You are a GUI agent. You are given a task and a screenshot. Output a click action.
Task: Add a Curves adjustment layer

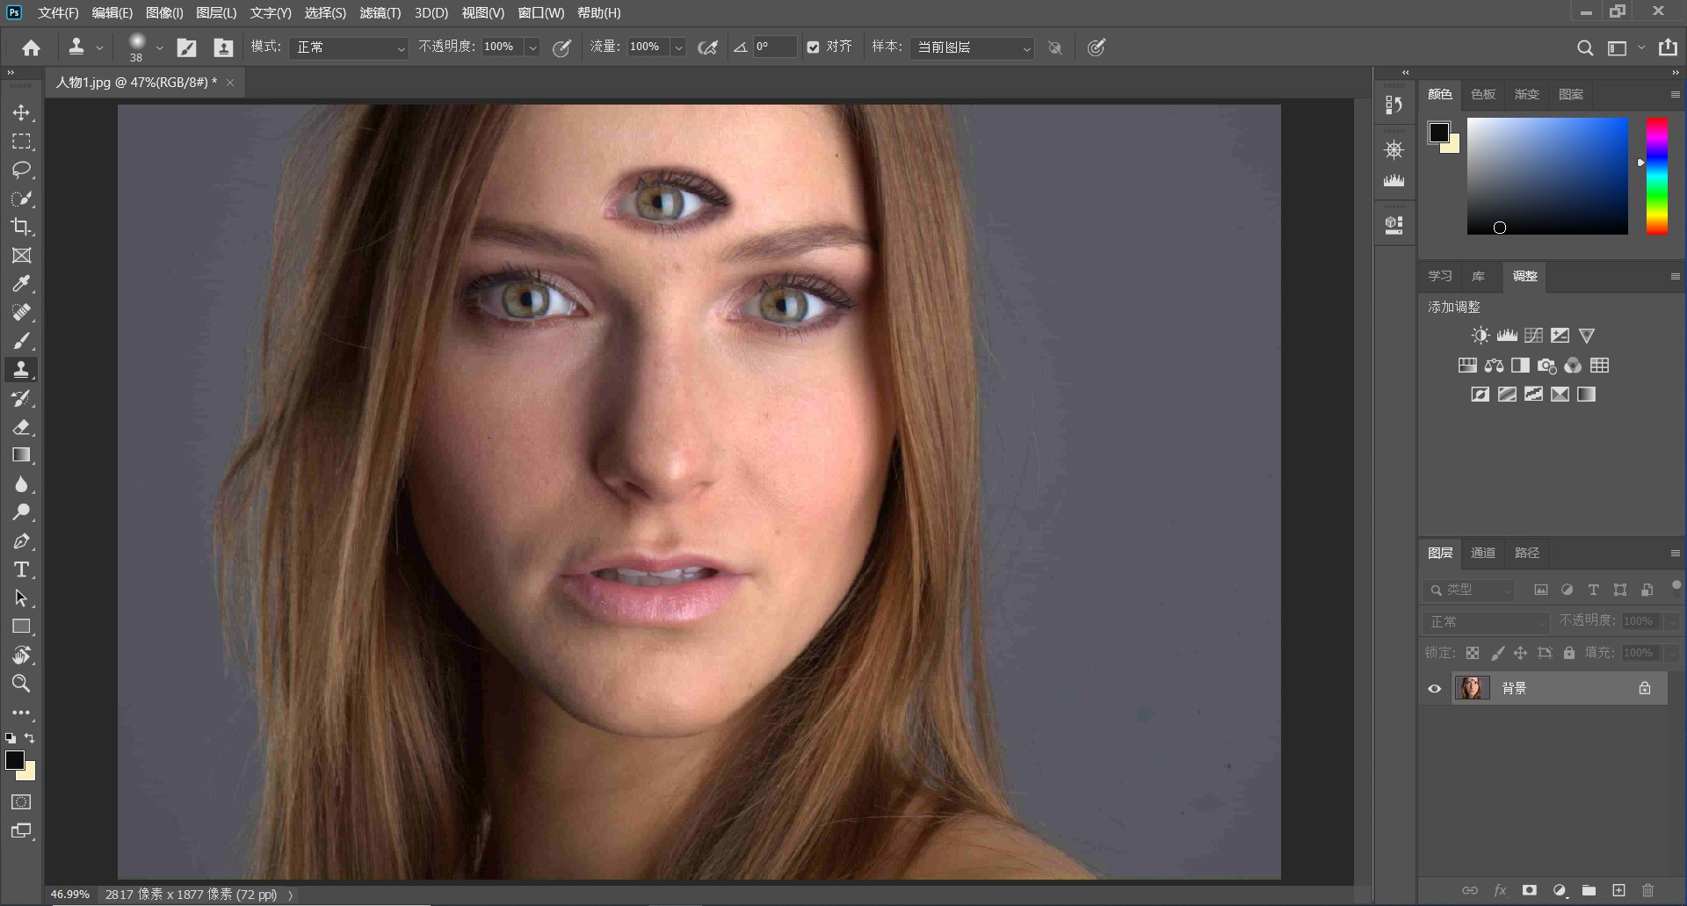click(1533, 336)
